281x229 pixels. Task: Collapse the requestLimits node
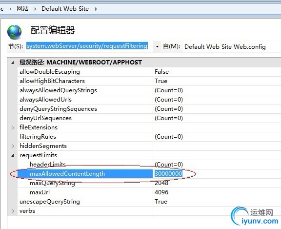(x=13, y=155)
